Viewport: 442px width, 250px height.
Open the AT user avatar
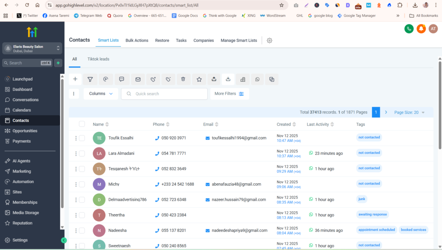tap(433, 29)
